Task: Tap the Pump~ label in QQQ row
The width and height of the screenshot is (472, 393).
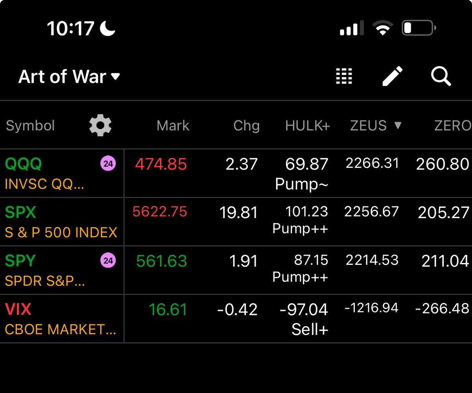Action: (302, 184)
